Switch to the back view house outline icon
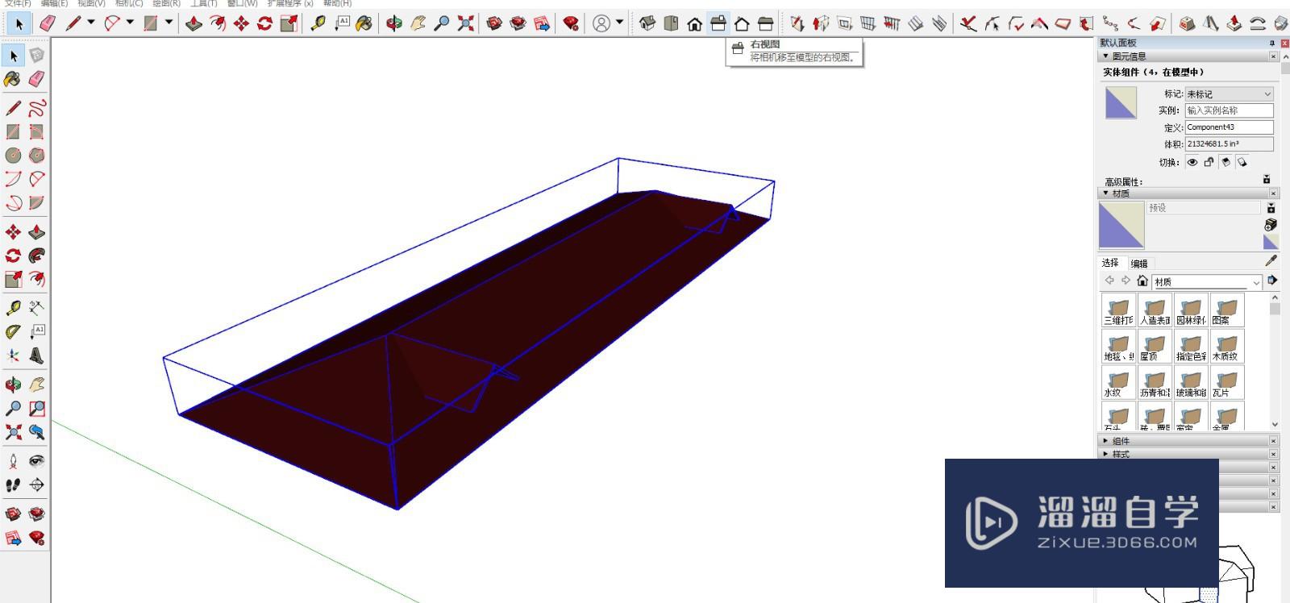1290x603 pixels. (x=742, y=24)
